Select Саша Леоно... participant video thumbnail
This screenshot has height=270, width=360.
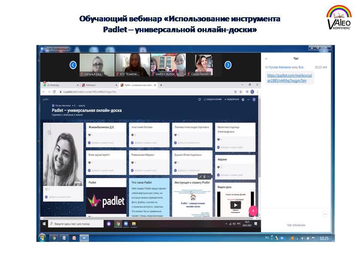pos(204,65)
